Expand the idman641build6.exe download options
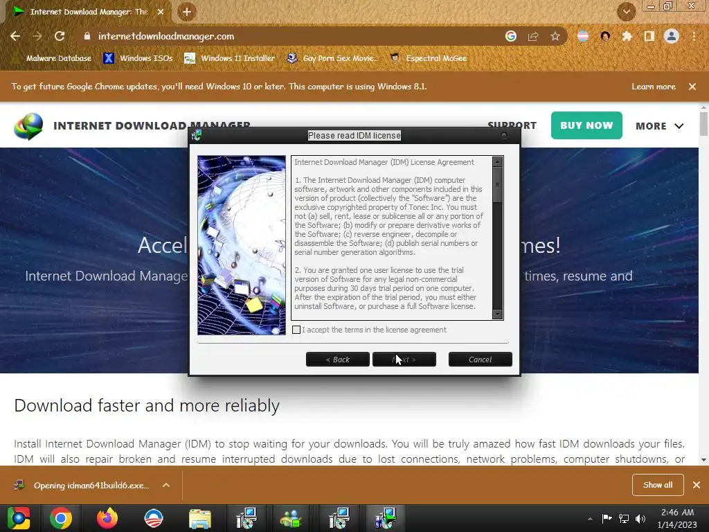Screen dimensions: 709x532 166,485
